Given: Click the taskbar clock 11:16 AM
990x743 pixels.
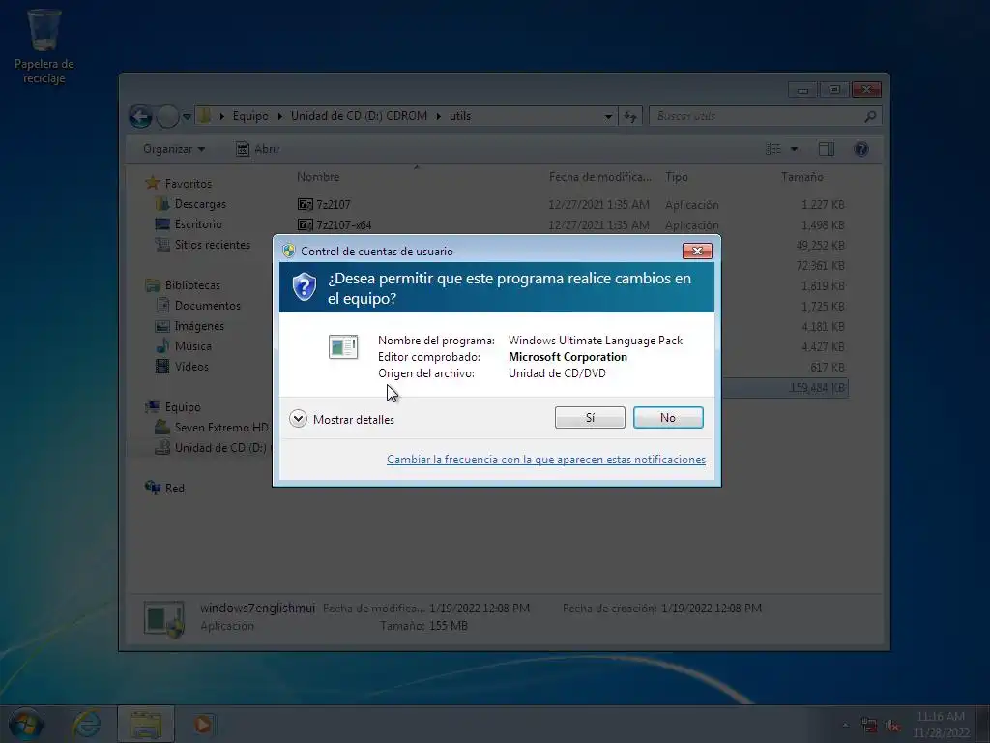Looking at the screenshot, I should coord(941,717).
